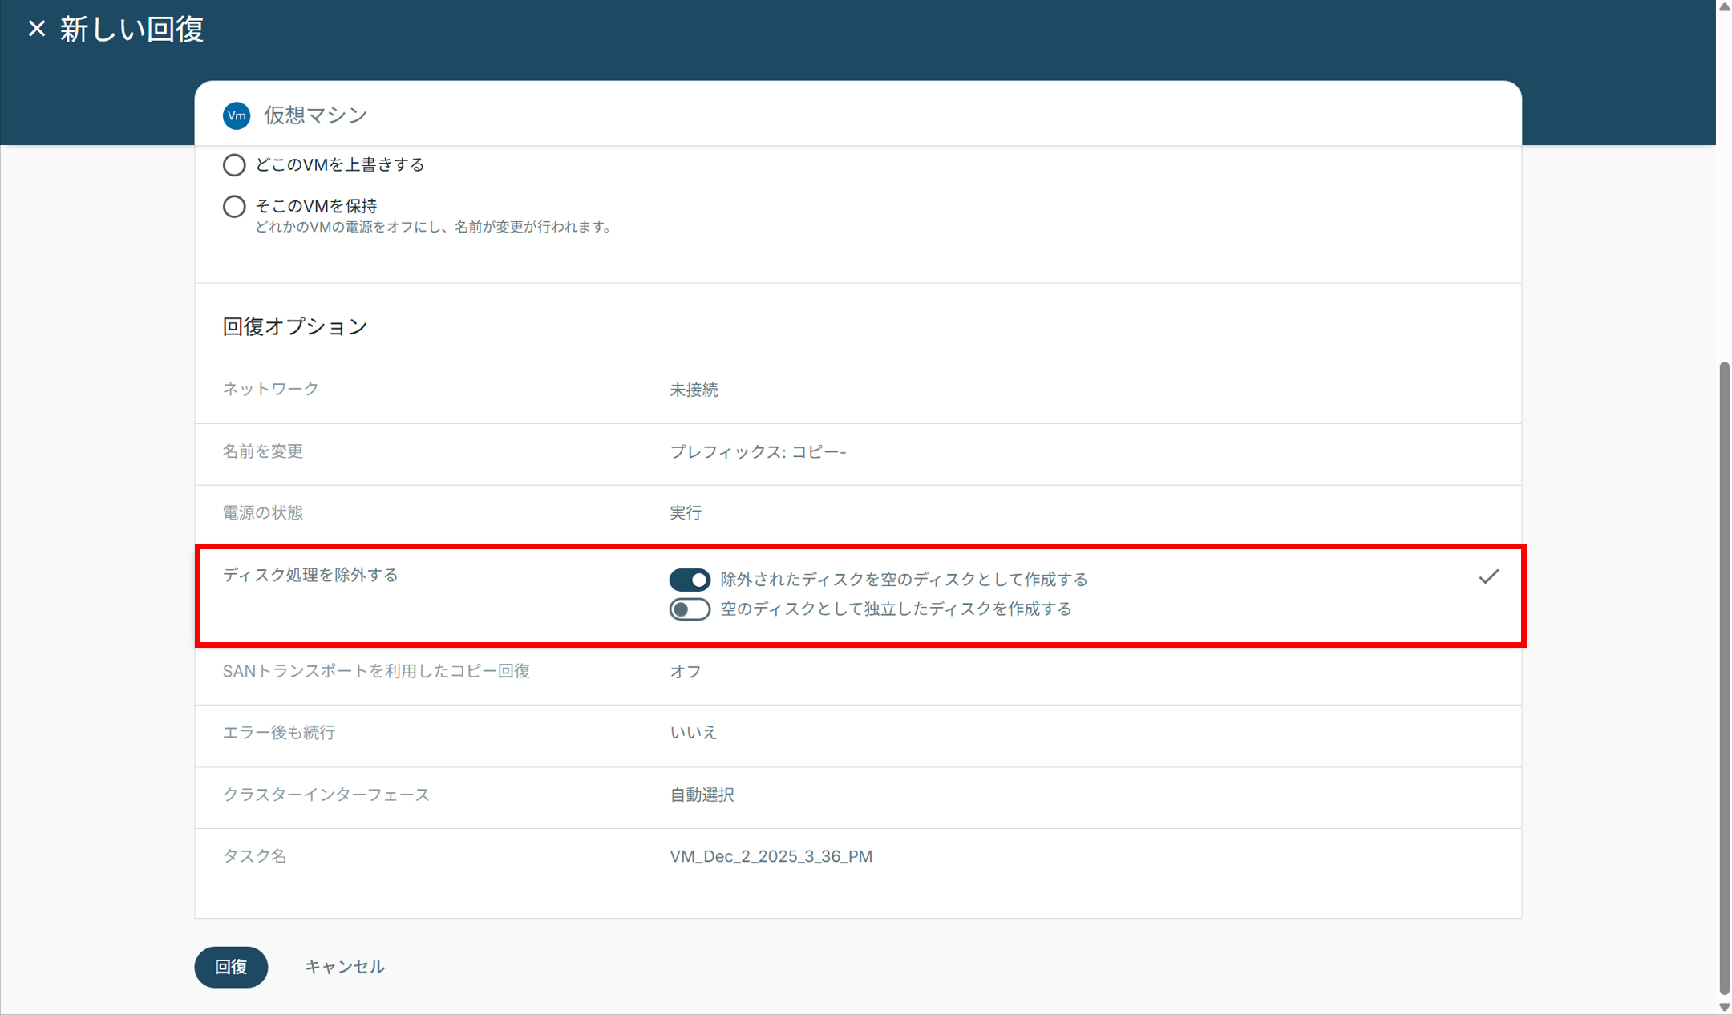This screenshot has height=1015, width=1732.
Task: Click the Vm virtual machine icon
Action: point(236,115)
